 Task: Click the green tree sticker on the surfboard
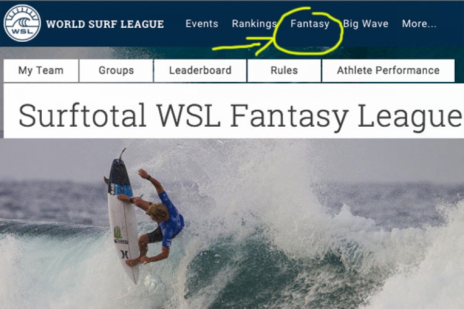point(118,232)
